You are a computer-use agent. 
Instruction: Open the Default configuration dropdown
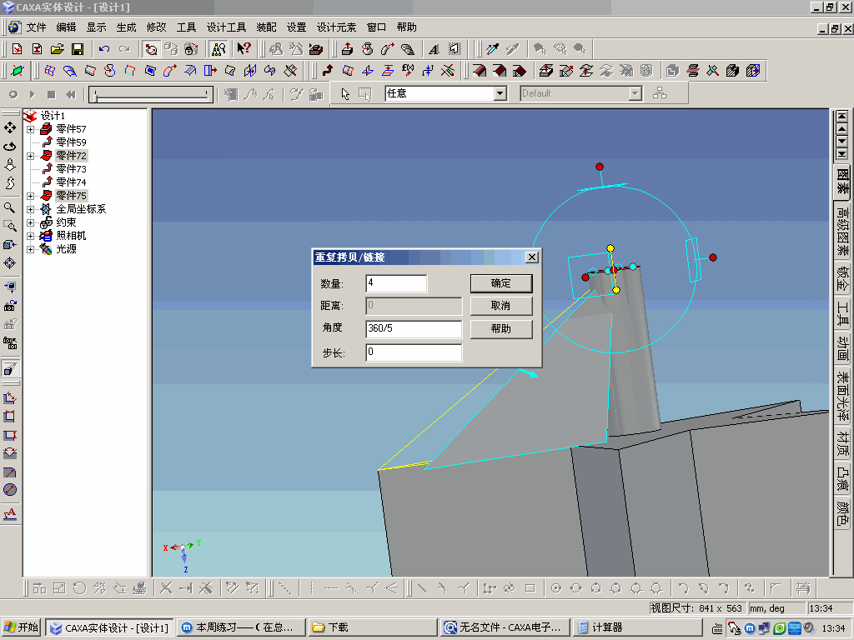tap(635, 93)
